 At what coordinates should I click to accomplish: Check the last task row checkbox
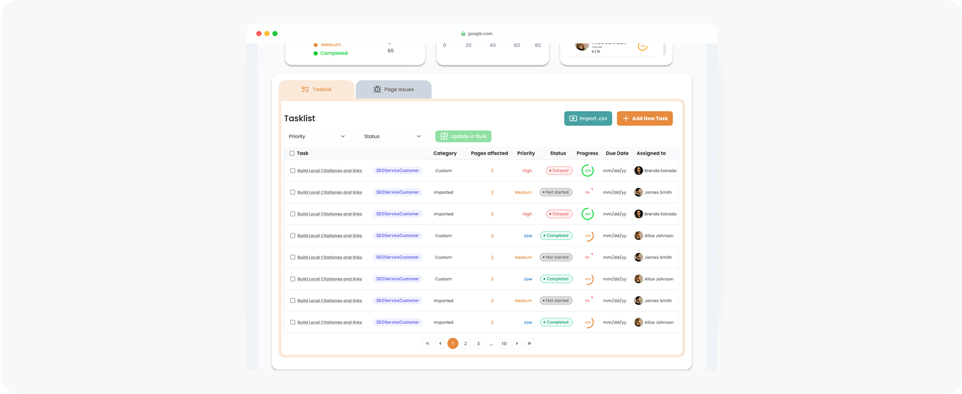[293, 322]
